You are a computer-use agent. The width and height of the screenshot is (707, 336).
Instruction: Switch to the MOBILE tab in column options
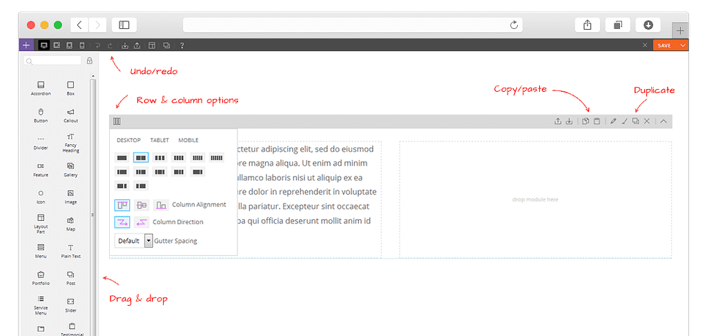tap(188, 140)
